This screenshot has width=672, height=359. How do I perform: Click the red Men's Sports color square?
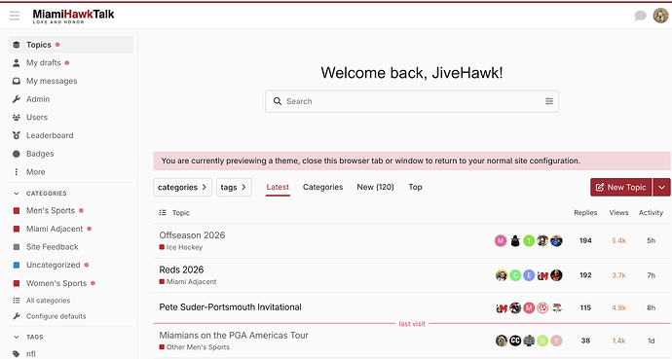tap(17, 210)
